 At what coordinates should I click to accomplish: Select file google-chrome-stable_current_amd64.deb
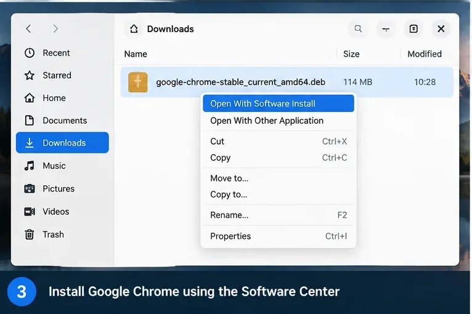pyautogui.click(x=240, y=82)
